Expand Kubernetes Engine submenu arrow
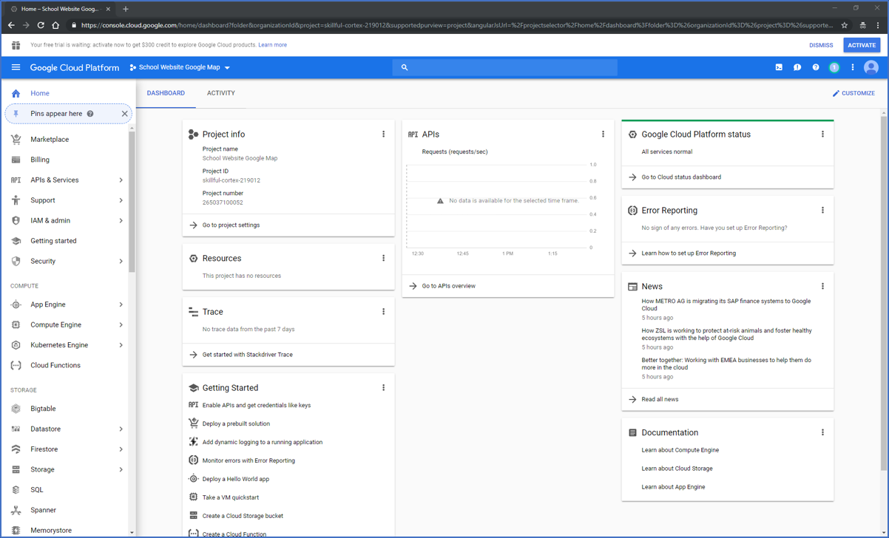This screenshot has height=538, width=889. tap(121, 345)
